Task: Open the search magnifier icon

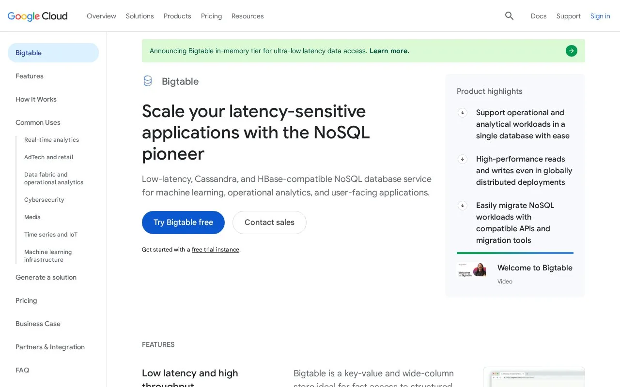Action: tap(509, 16)
